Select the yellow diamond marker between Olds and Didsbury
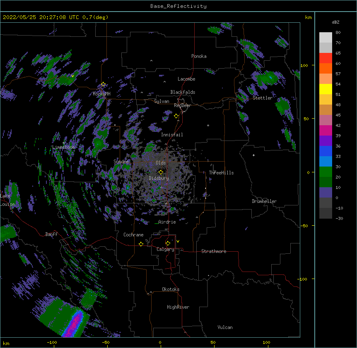Screen dimensions: 357x348 pyautogui.click(x=161, y=172)
